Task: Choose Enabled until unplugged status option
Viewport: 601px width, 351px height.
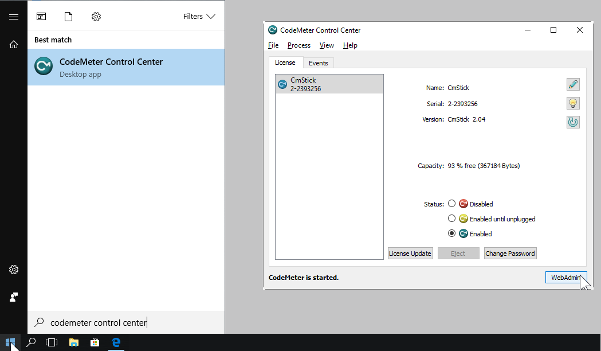Action: 451,219
